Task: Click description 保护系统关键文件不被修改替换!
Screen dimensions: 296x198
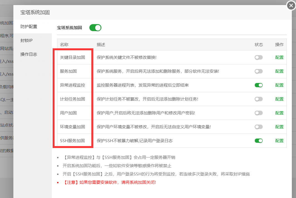Action: click(x=126, y=57)
